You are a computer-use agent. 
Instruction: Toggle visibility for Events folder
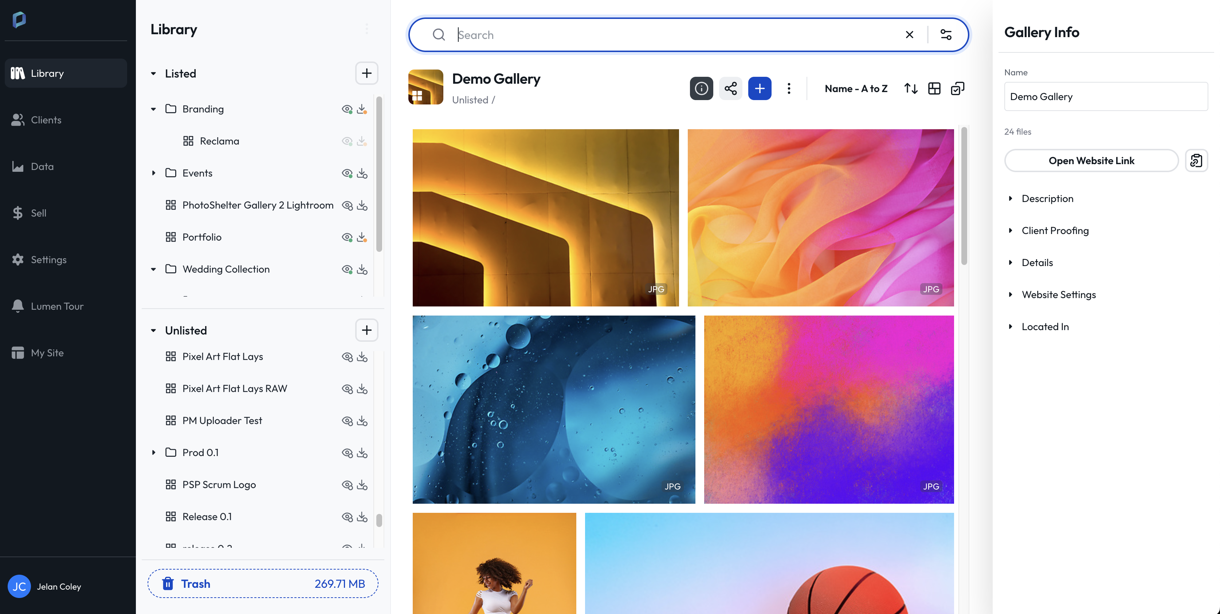[x=347, y=173]
